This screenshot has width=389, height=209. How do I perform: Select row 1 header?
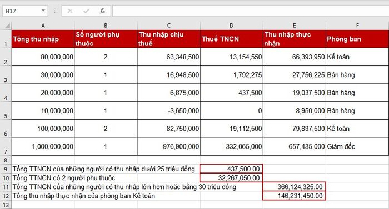[x=6, y=39]
